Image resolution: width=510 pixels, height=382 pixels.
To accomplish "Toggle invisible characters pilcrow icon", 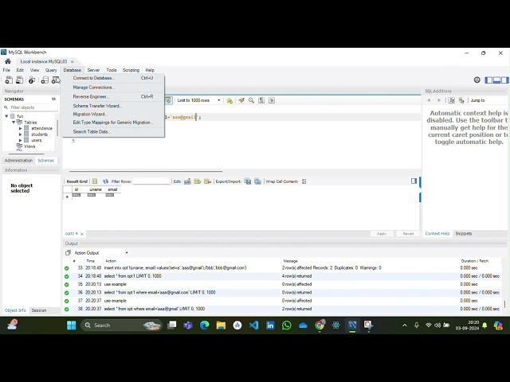I will coord(261,100).
